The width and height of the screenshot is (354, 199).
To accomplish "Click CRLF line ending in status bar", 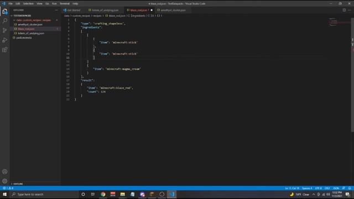I will [x=327, y=188].
